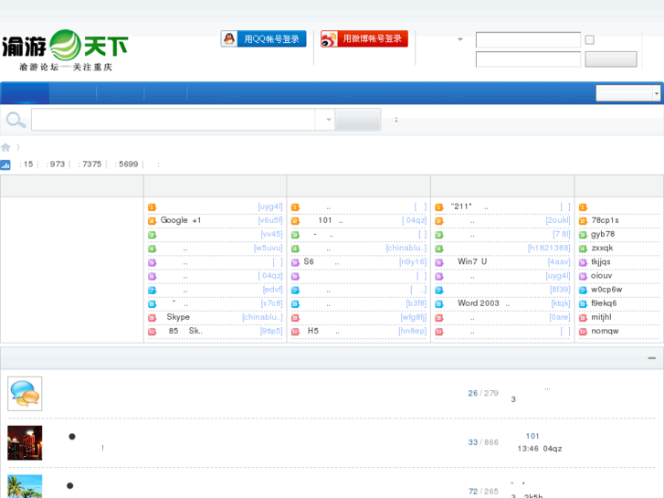Expand the search type dropdown arrow
The width and height of the screenshot is (664, 498).
pyautogui.click(x=328, y=120)
